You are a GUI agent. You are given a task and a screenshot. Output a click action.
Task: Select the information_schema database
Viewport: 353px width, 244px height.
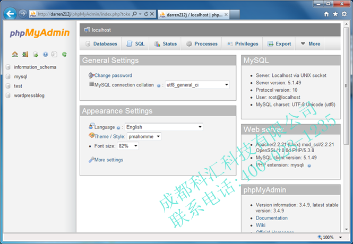pos(35,67)
